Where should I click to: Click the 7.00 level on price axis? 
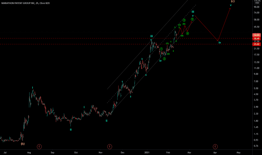click(256, 81)
